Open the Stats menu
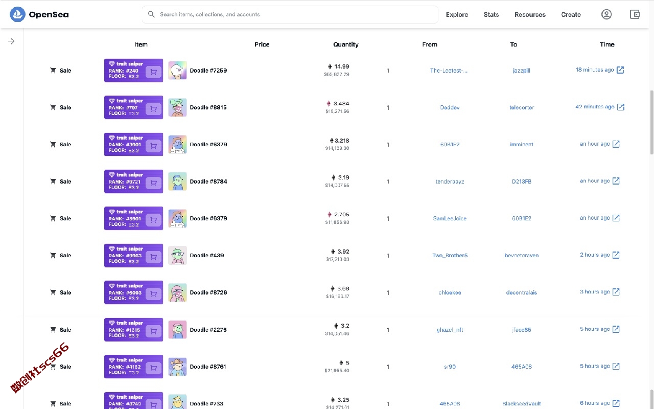Image resolution: width=654 pixels, height=409 pixels. [491, 14]
